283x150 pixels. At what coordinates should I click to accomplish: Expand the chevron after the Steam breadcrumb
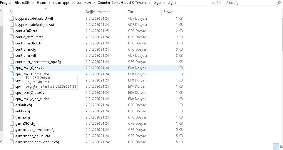(49, 3)
